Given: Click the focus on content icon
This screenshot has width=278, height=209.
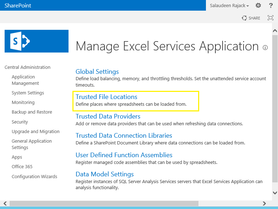Looking at the screenshot, I should click(x=271, y=18).
